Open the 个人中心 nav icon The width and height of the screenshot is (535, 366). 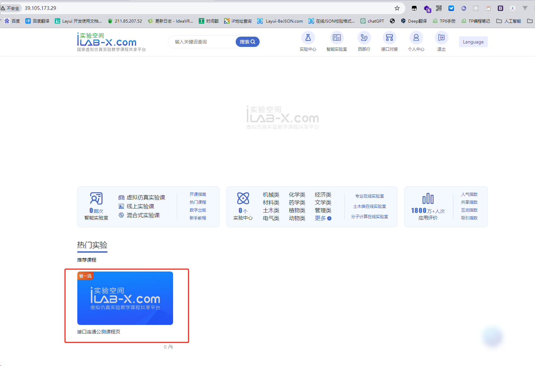click(x=416, y=38)
